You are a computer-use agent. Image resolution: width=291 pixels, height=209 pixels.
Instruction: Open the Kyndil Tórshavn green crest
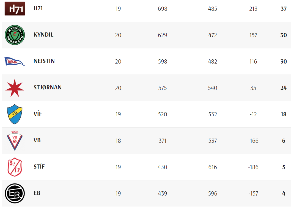15,35
